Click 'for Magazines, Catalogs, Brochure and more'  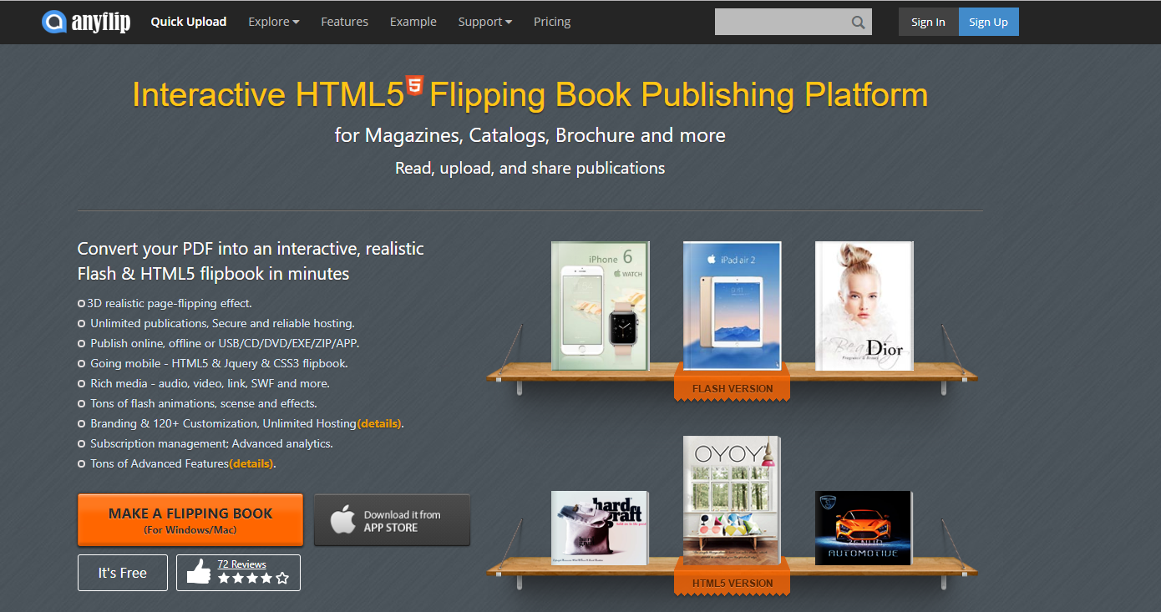click(530, 135)
